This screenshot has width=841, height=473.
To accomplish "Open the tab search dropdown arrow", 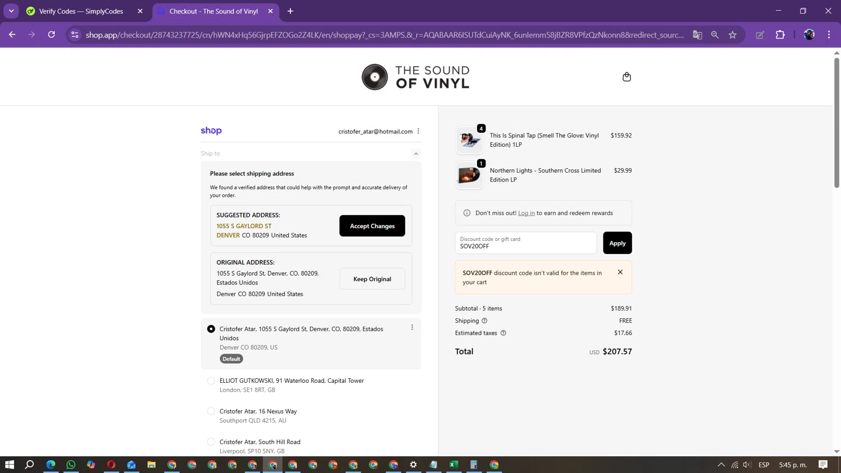I will 11,11.
